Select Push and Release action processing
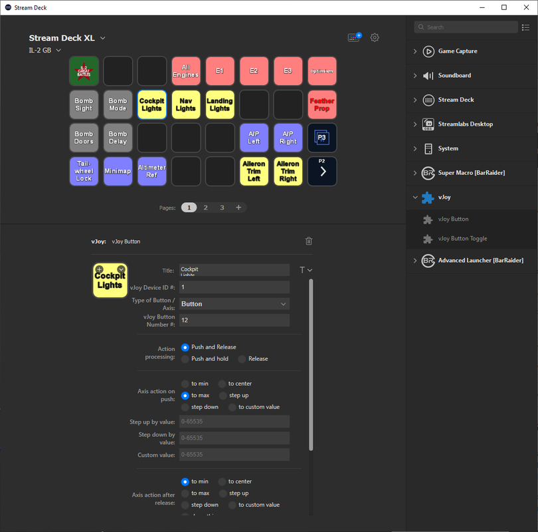The height and width of the screenshot is (532, 538). point(185,347)
